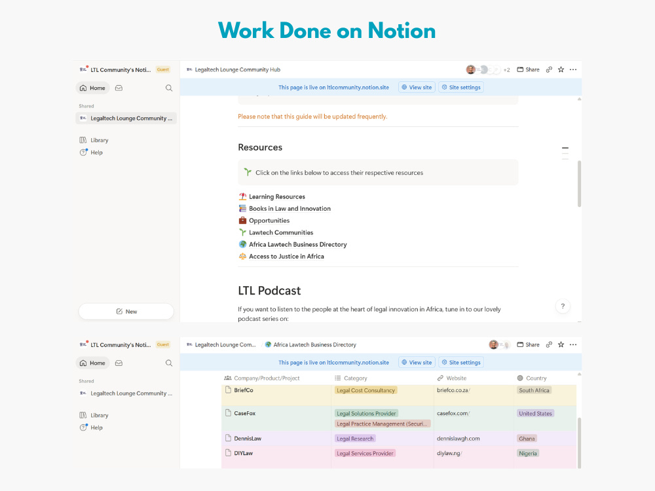Click the New page button

(x=126, y=312)
